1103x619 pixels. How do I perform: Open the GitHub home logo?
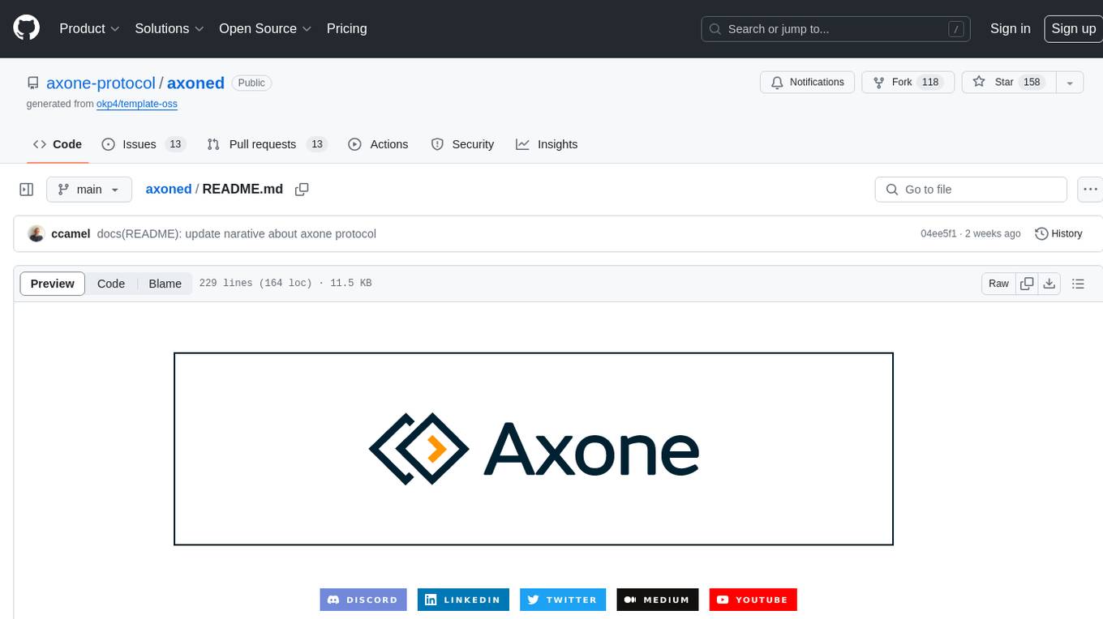[x=26, y=28]
